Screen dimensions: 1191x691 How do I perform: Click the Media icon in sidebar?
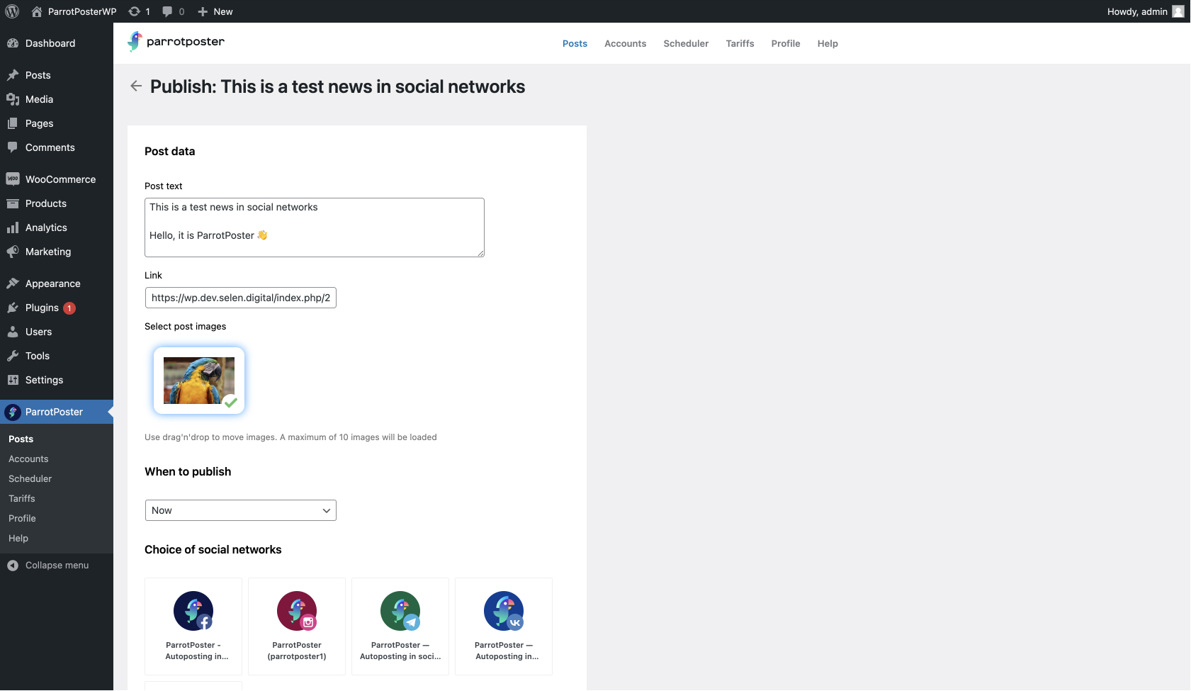click(x=13, y=99)
